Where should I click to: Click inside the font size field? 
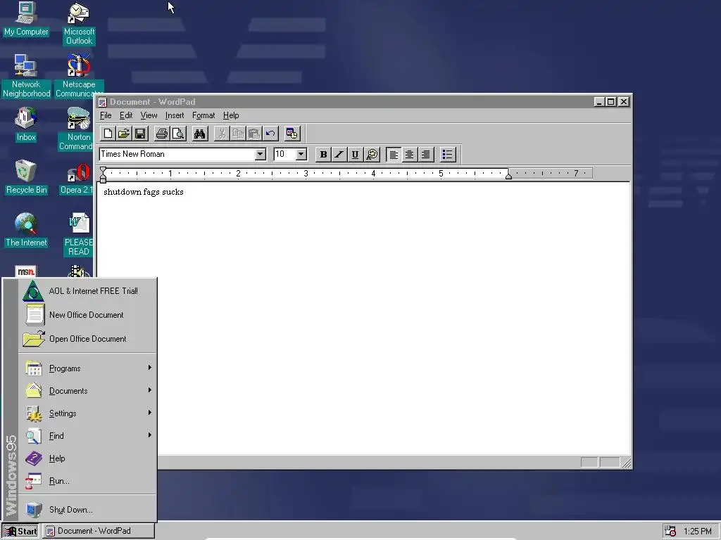284,154
